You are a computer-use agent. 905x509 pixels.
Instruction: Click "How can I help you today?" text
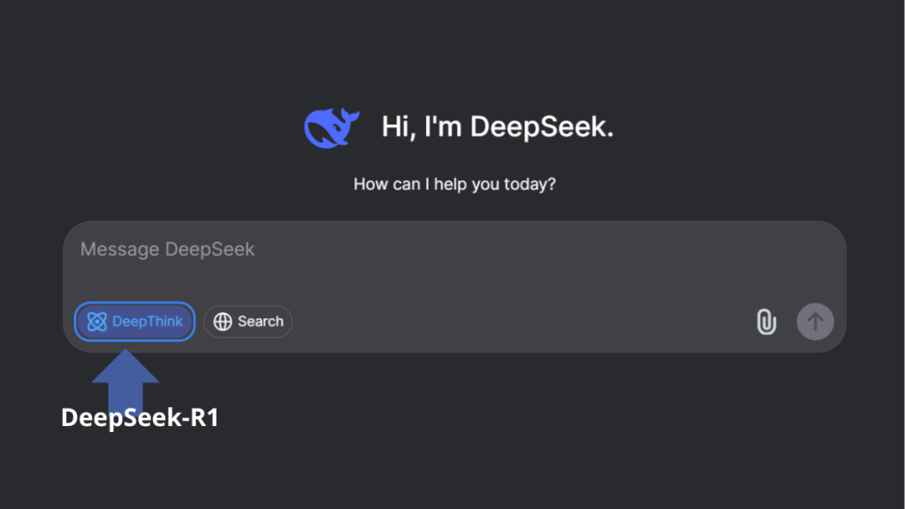(454, 185)
